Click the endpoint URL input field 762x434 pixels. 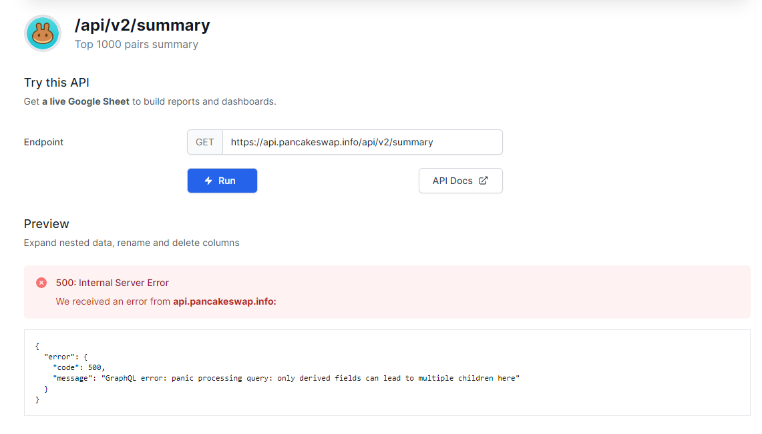362,142
